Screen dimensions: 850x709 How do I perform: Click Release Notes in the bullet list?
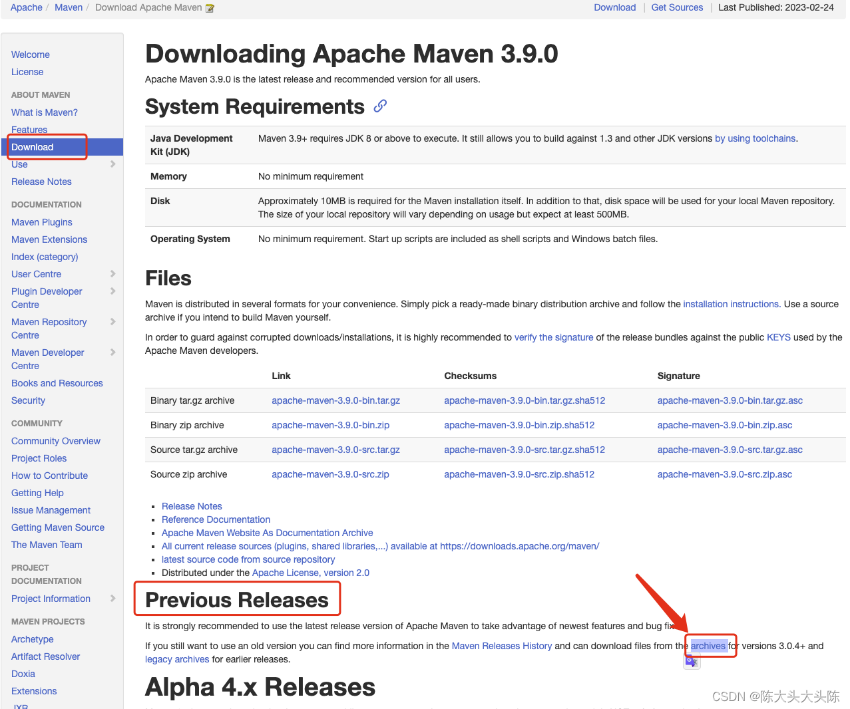[192, 506]
